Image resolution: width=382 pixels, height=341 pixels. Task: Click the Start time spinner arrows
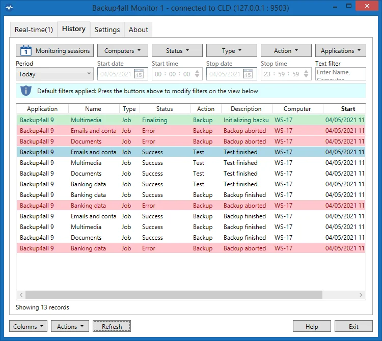[197, 74]
